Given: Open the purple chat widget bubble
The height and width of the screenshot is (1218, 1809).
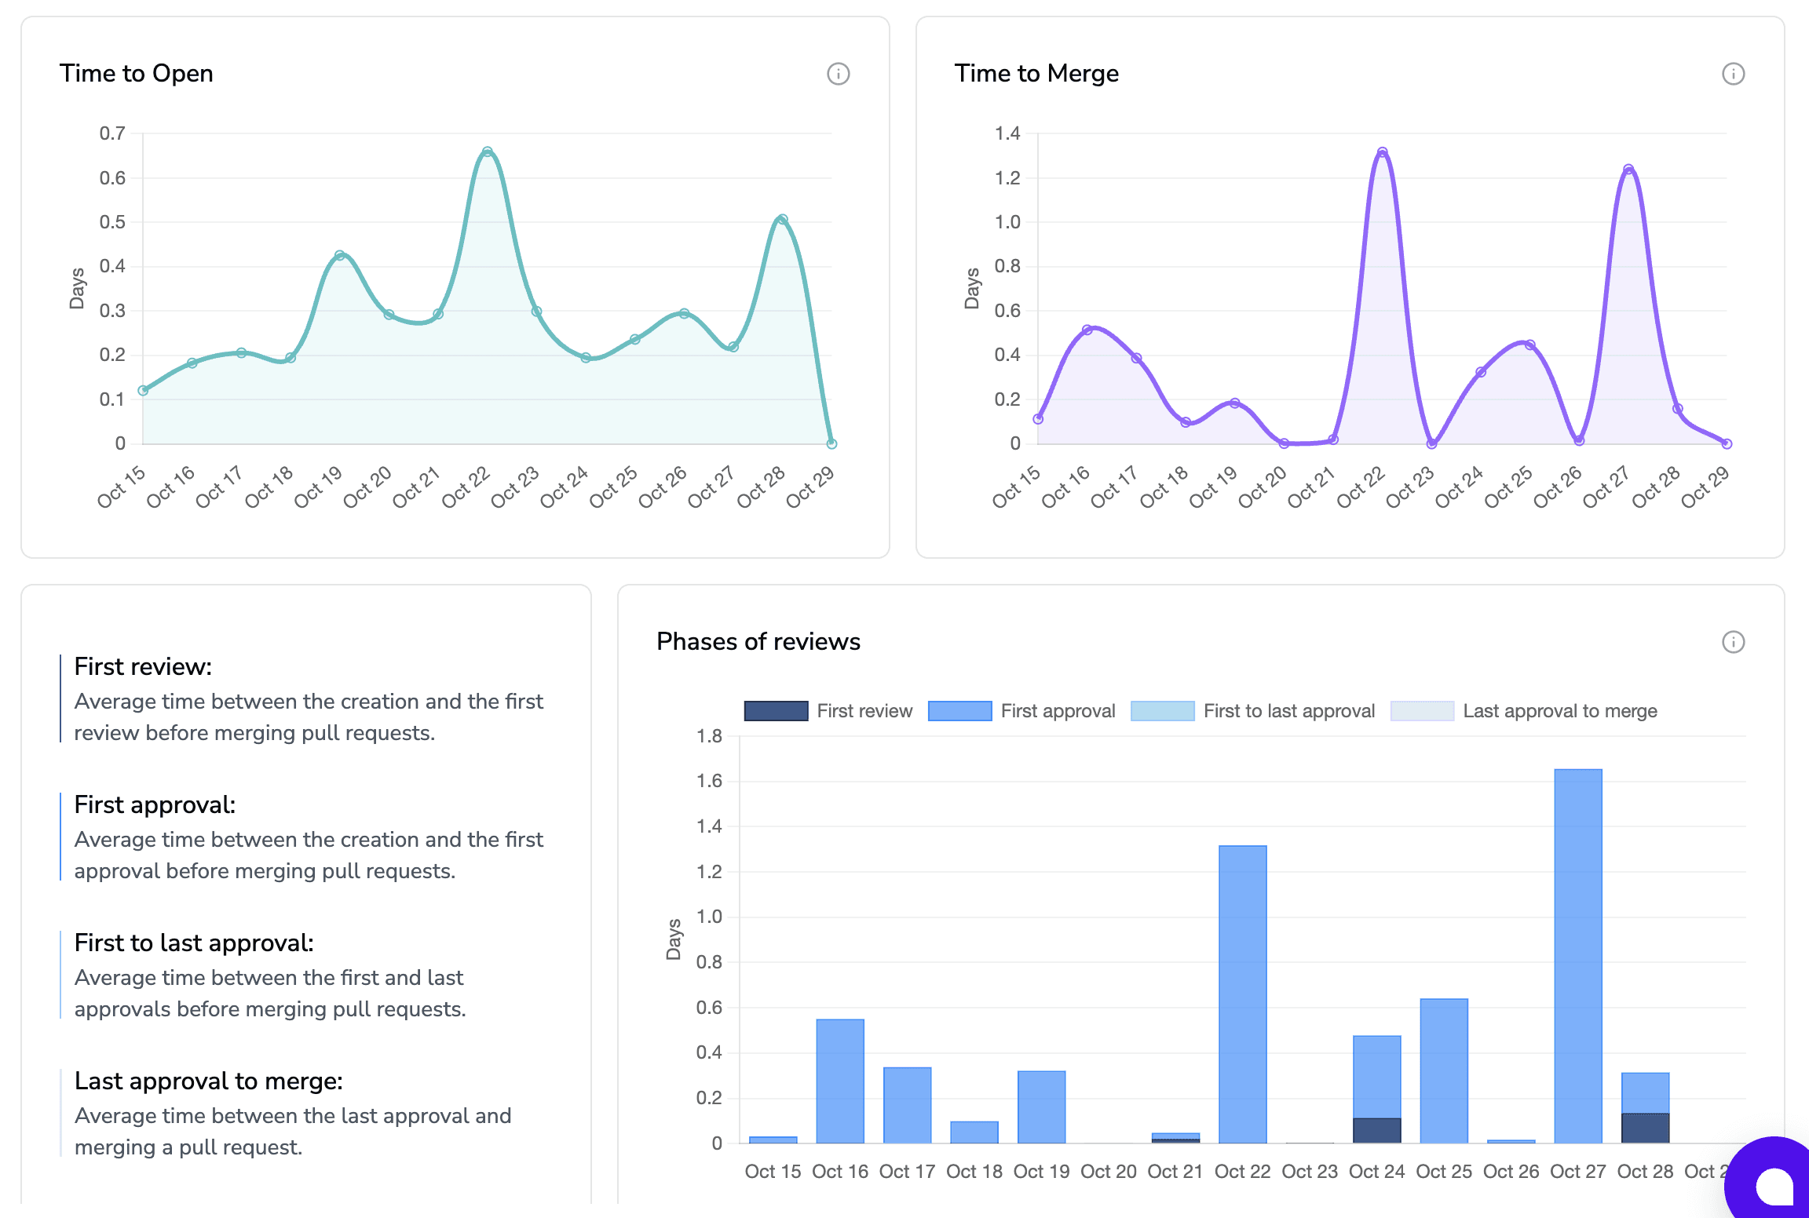Looking at the screenshot, I should (1771, 1179).
